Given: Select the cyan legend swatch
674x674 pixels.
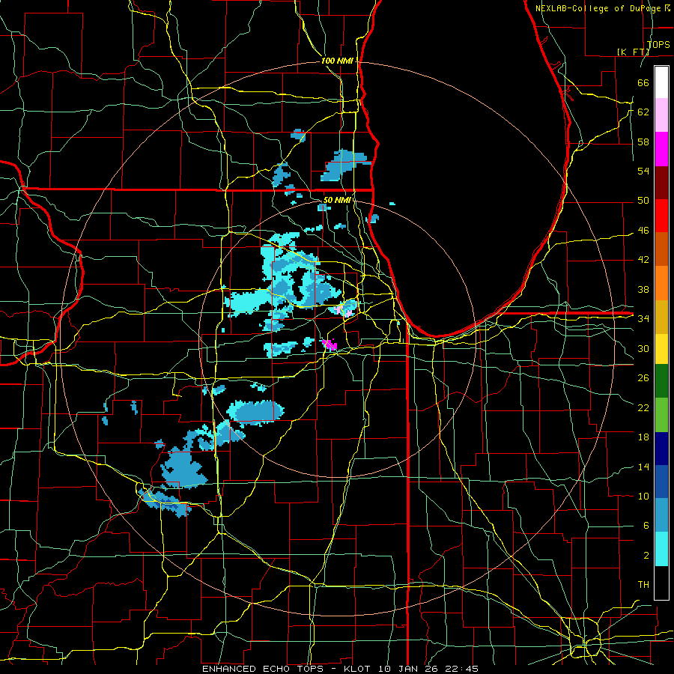Looking at the screenshot, I should [x=661, y=549].
